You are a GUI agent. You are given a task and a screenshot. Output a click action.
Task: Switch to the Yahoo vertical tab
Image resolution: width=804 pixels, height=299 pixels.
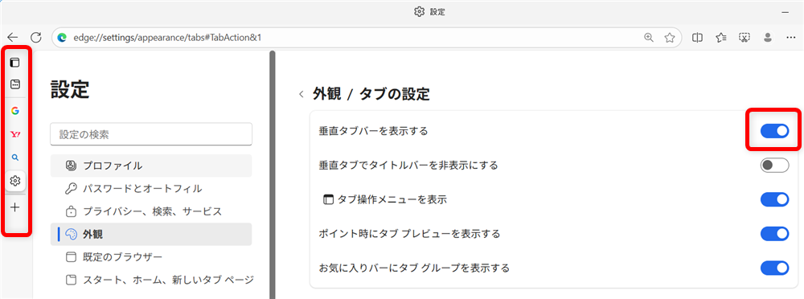(x=14, y=134)
